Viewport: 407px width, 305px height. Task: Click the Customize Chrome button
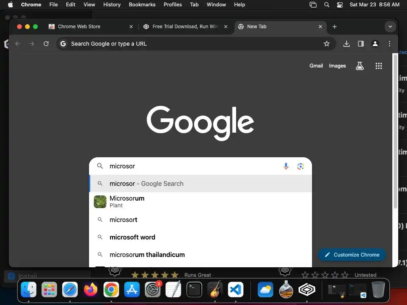coord(352,255)
